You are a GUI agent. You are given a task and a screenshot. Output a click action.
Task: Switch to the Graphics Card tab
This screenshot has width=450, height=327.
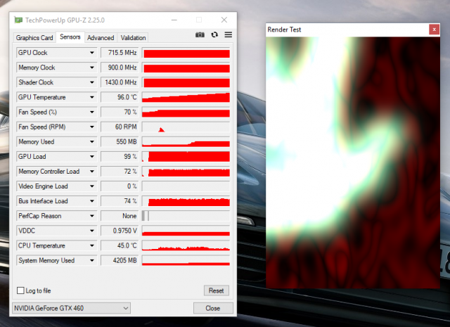34,37
